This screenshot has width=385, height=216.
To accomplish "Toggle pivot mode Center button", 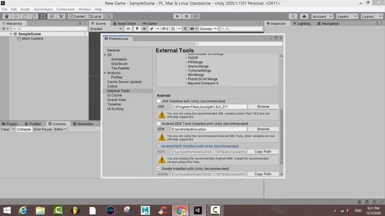I will [x=77, y=16].
